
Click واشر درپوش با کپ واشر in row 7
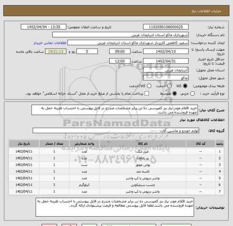(143, 192)
